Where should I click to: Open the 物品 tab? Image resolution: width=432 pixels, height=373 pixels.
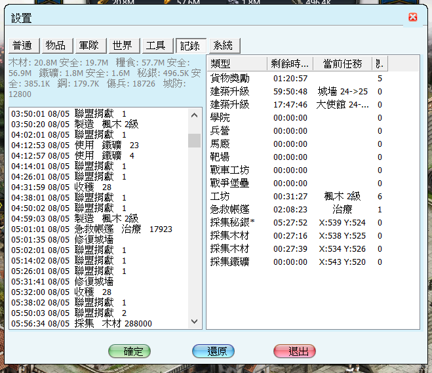57,46
